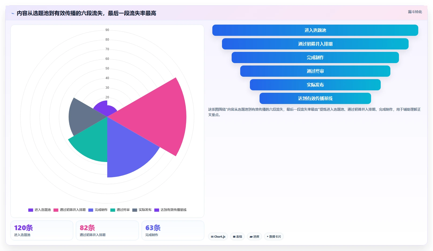Open the 63条 完成制作 stat card
Viewport: 433px width, 251px height.
(173, 230)
